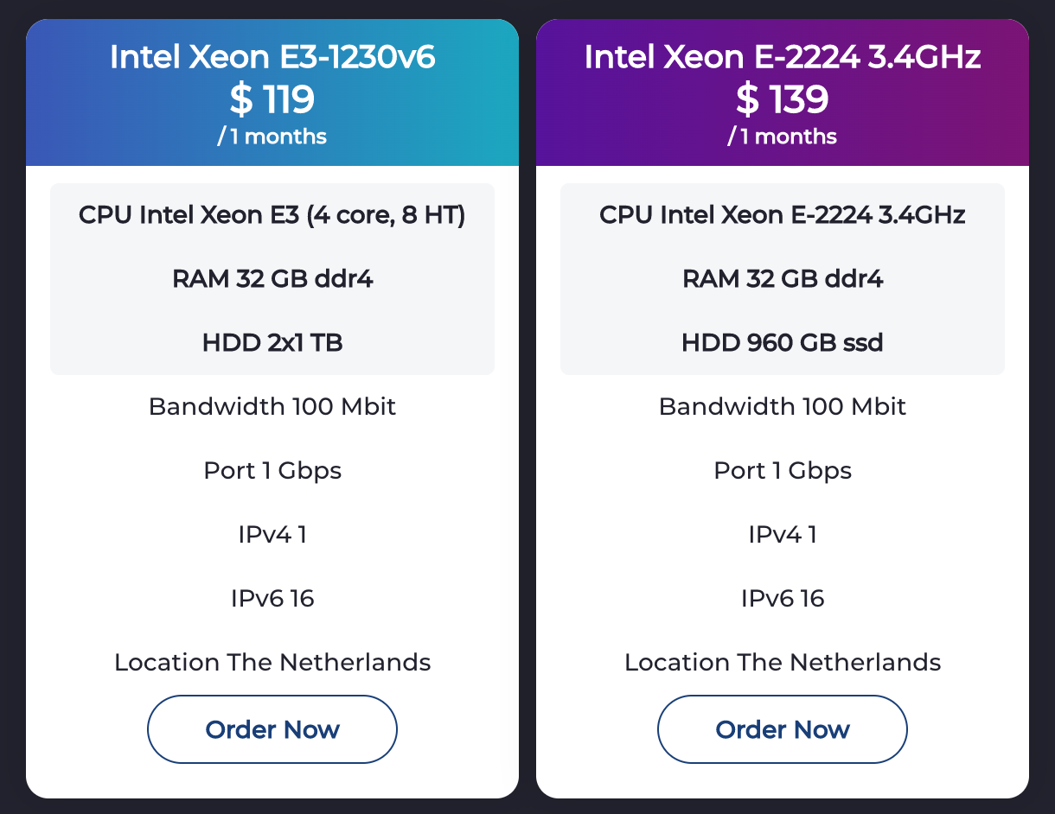Click the HDD 2x1 TB spec
The image size is (1055, 814).
pyautogui.click(x=272, y=343)
